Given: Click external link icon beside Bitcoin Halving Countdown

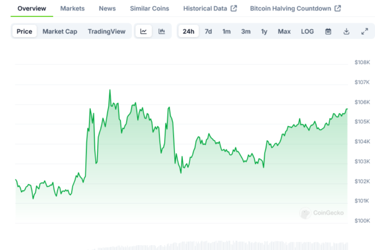Looking at the screenshot, I should [x=338, y=9].
